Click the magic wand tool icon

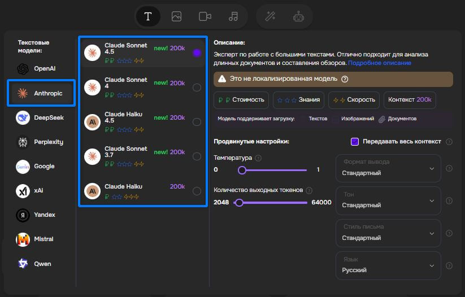(270, 16)
